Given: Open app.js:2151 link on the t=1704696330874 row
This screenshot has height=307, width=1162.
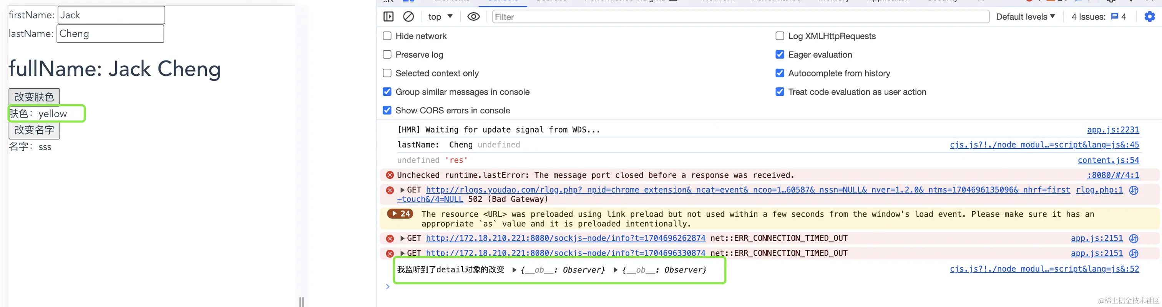Looking at the screenshot, I should click(x=1097, y=253).
